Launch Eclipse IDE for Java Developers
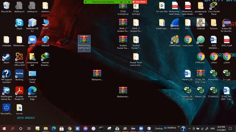 point(226,25)
